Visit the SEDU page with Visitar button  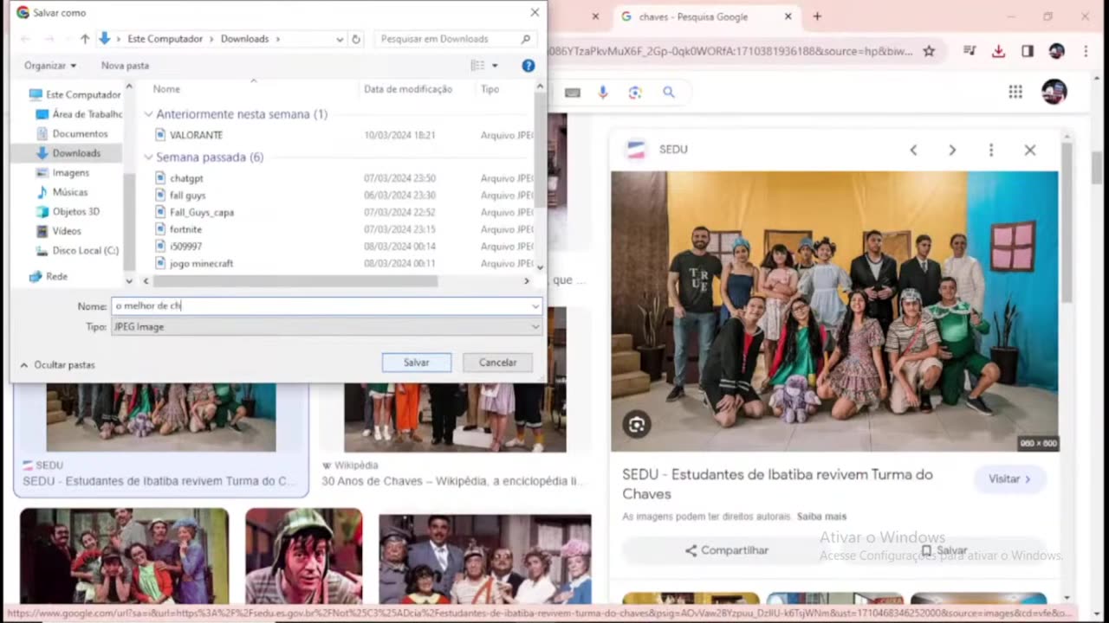[x=1010, y=478]
